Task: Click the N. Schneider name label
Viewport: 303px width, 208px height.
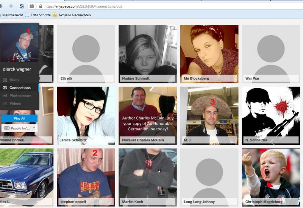Action: pyautogui.click(x=256, y=140)
